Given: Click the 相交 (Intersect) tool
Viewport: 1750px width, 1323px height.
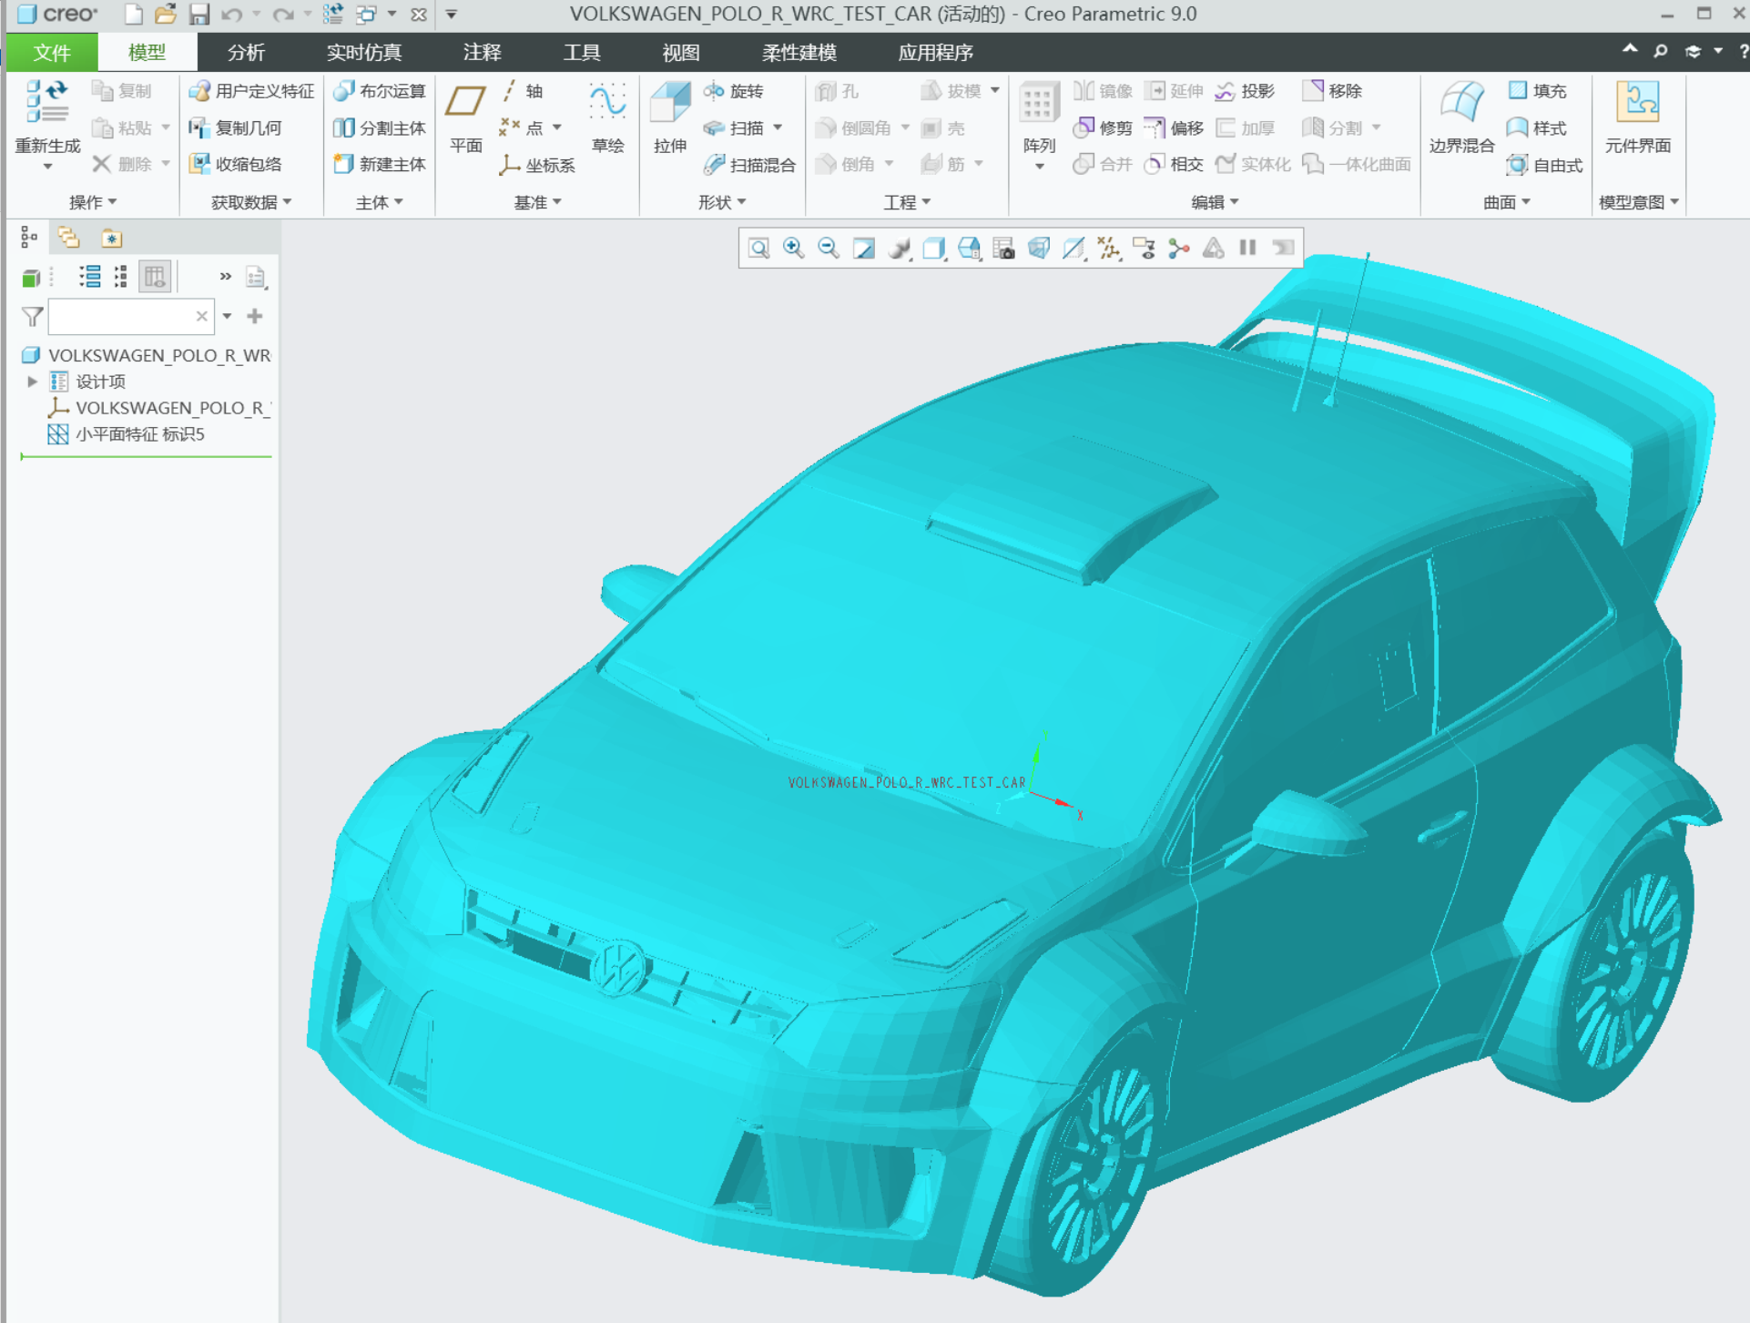Looking at the screenshot, I should point(1174,165).
